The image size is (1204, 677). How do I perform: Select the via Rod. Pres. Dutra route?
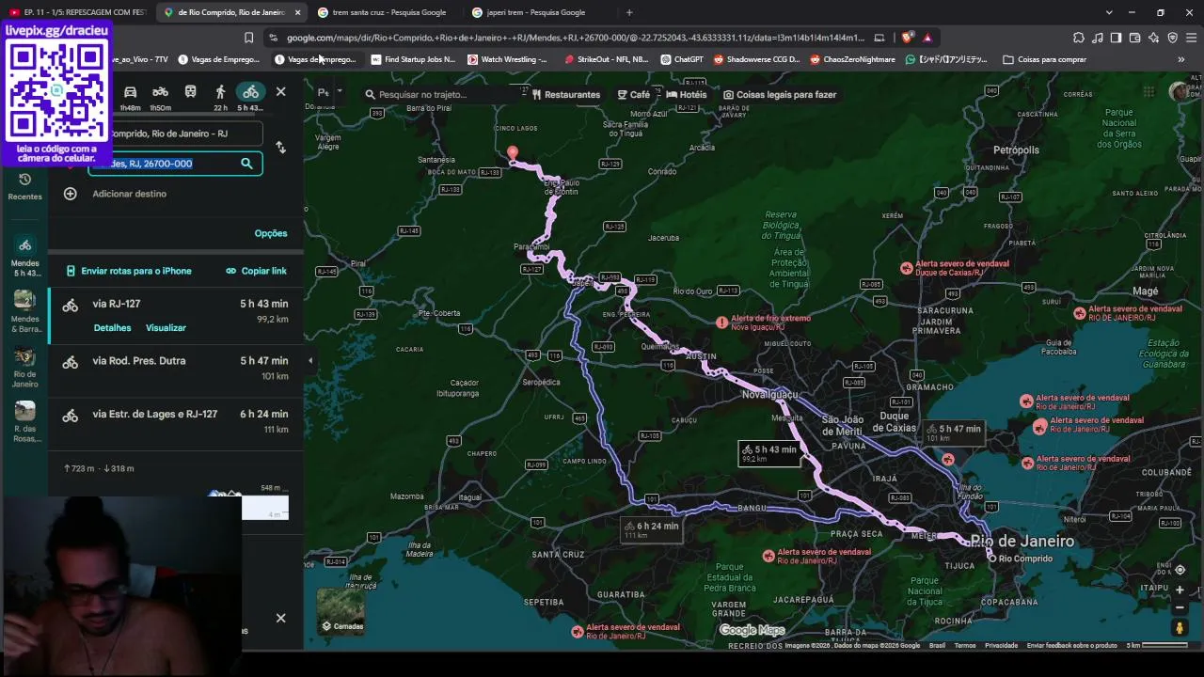[176, 369]
